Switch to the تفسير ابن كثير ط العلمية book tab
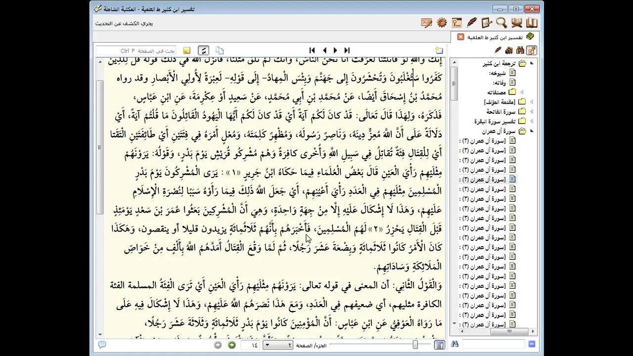The height and width of the screenshot is (356, 633). [495, 37]
